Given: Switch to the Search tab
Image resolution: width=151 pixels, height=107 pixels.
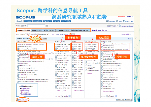Looking at the screenshot, I should [x=19, y=21].
